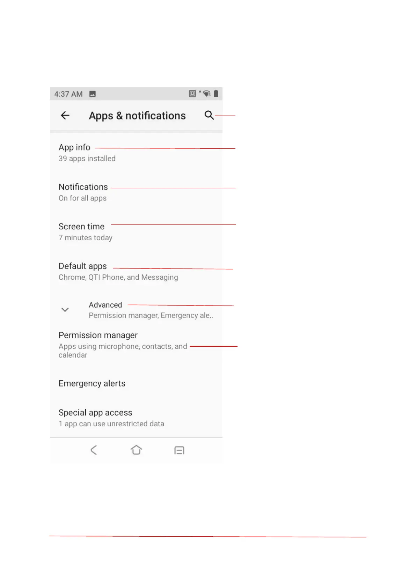Open Permission manager
Viewport: 416px width, 588px height.
pos(136,345)
